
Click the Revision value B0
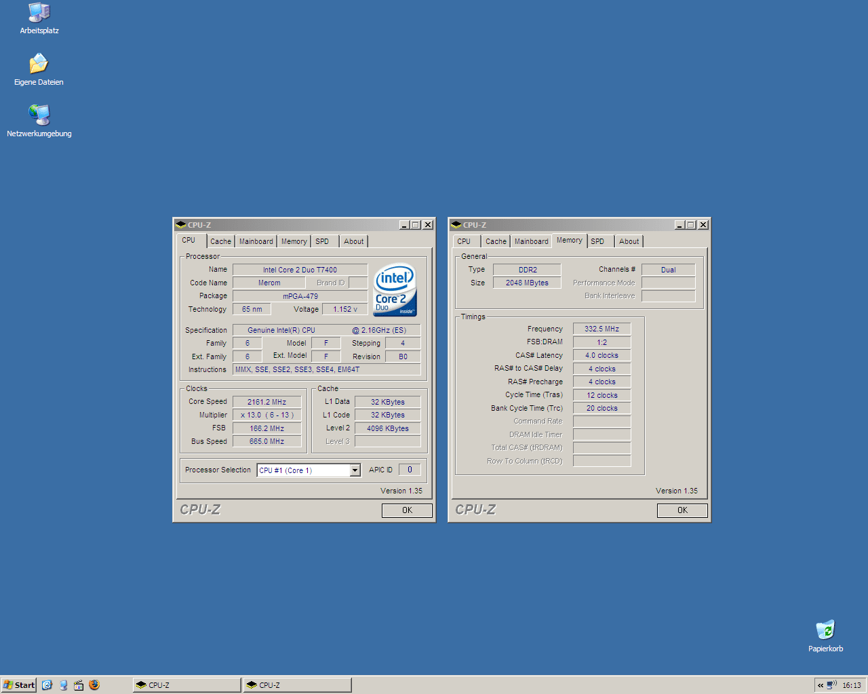click(403, 356)
